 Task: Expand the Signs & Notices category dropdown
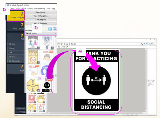click(x=41, y=33)
